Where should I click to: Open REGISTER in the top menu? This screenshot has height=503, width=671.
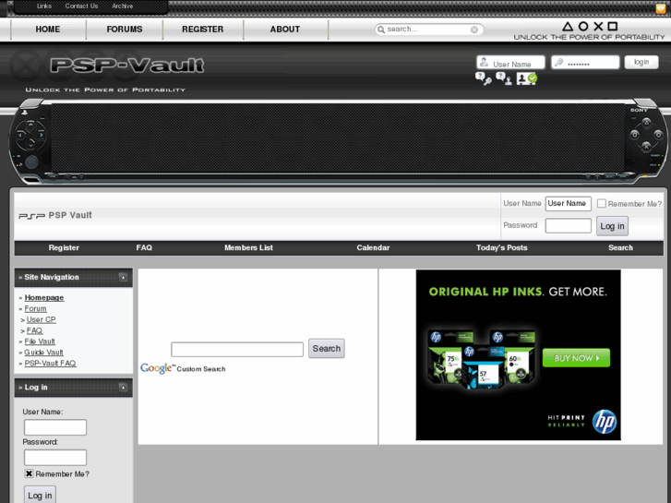click(203, 30)
